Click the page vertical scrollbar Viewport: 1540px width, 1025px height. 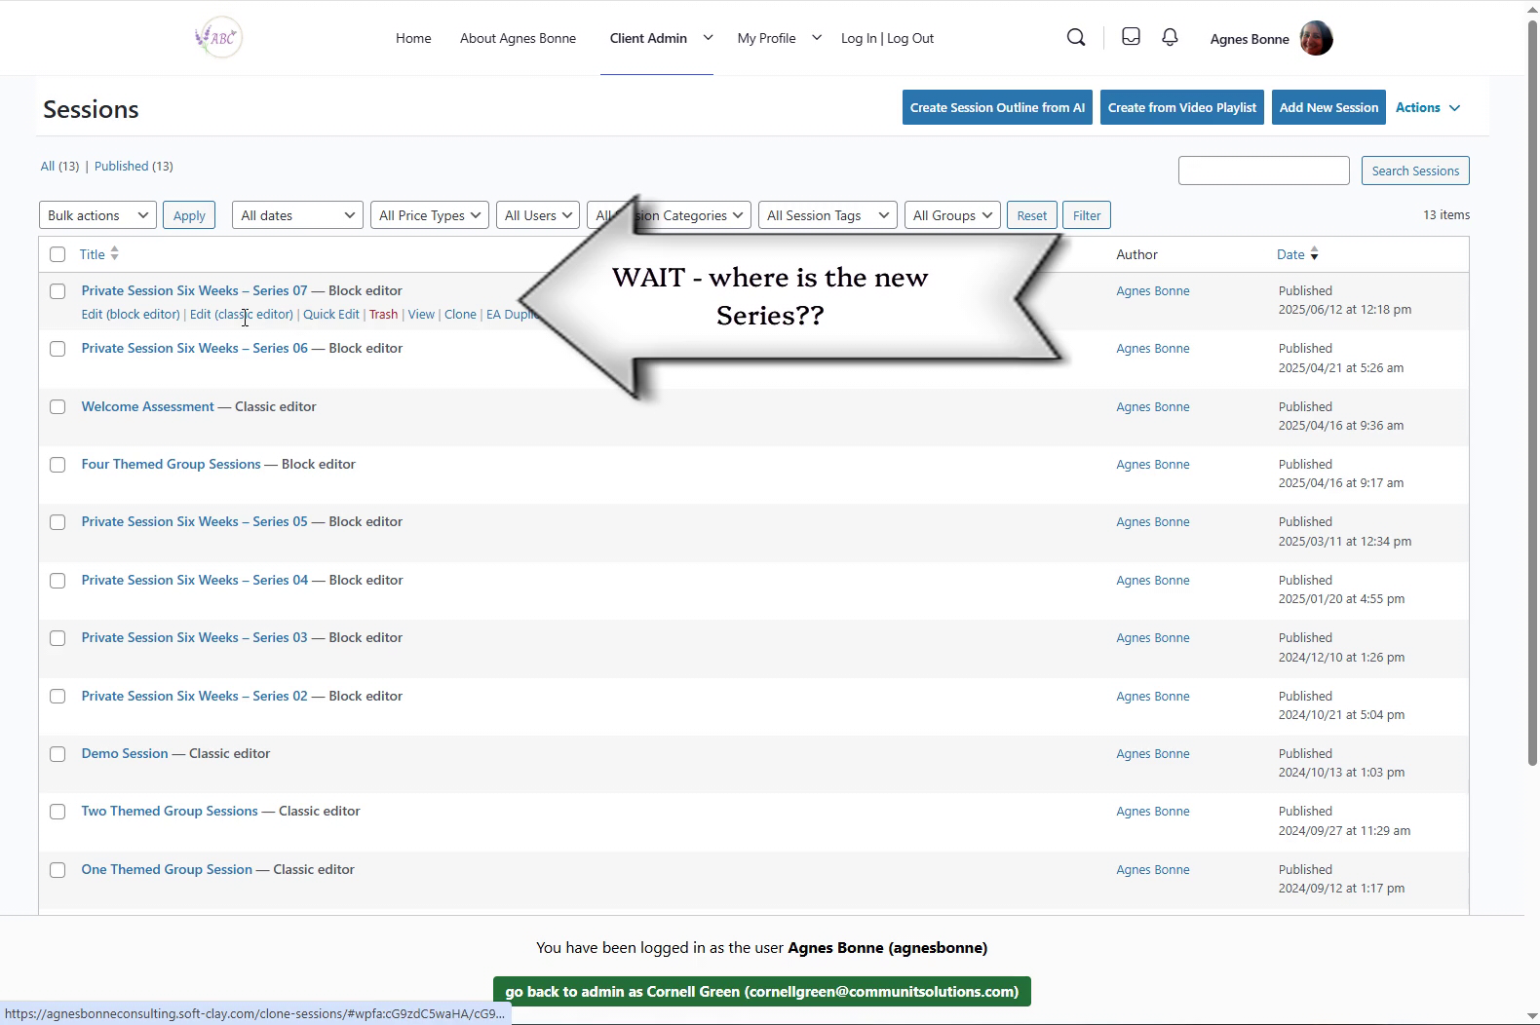[x=1531, y=390]
